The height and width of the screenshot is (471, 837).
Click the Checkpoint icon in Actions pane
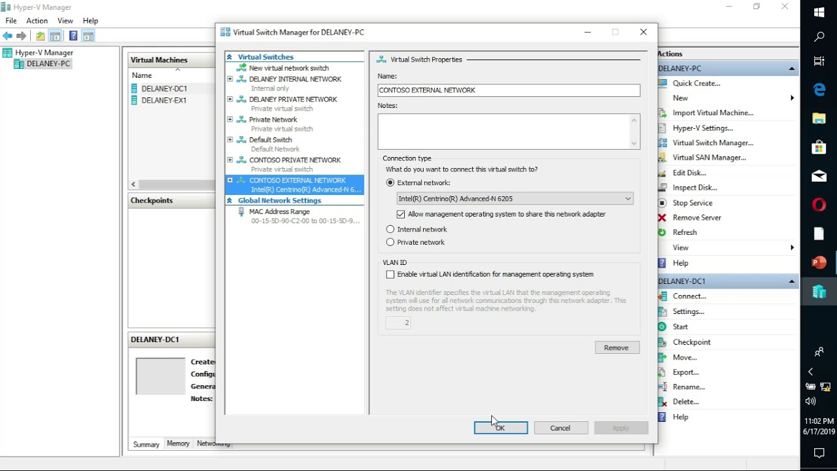pos(662,342)
